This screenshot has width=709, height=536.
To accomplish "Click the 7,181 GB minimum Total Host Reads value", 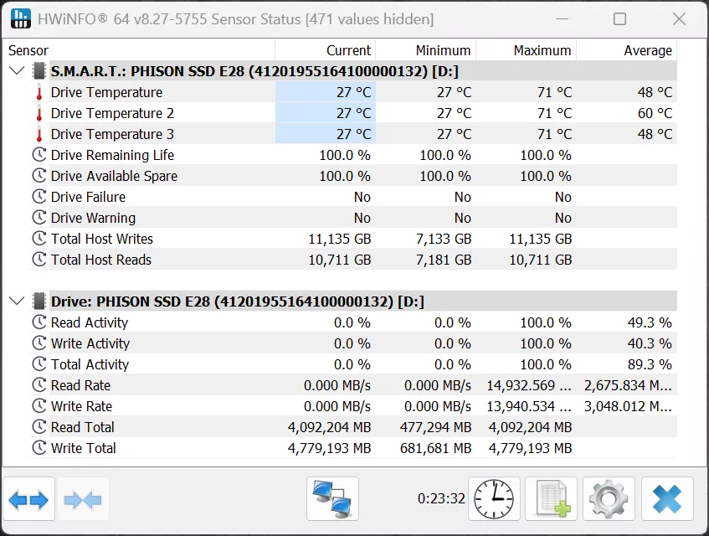I will [x=444, y=259].
